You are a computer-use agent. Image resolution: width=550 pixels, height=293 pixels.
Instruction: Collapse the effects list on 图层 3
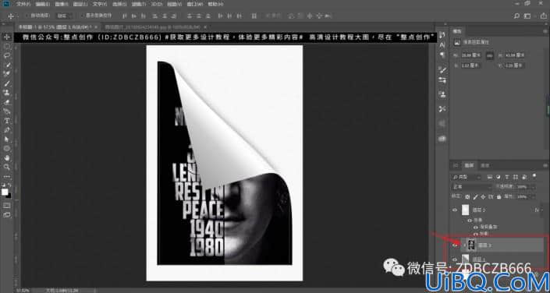tap(543, 210)
